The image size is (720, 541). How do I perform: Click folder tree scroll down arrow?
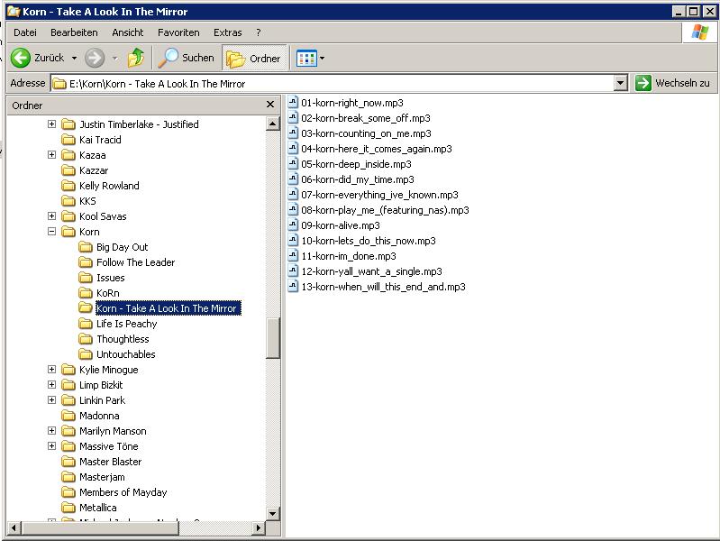[273, 513]
